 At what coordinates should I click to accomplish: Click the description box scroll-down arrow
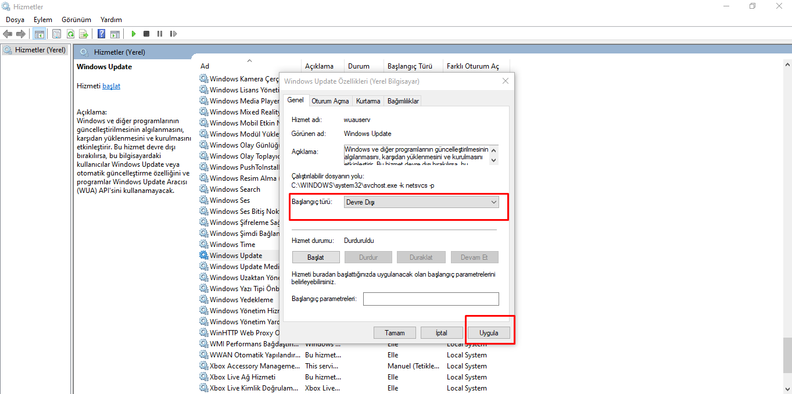493,160
